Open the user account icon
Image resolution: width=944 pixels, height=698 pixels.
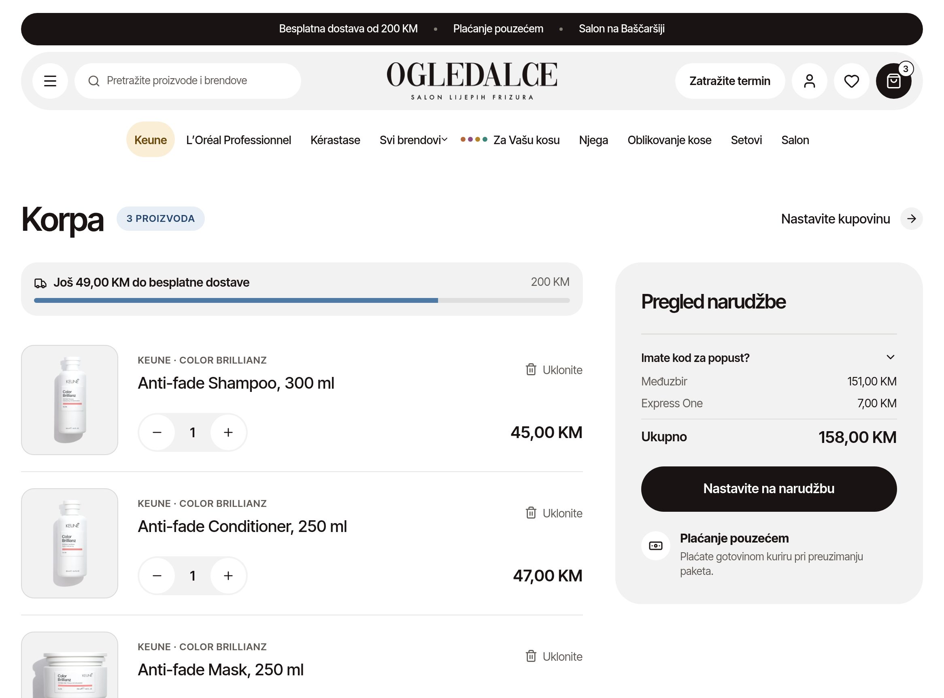click(x=809, y=81)
